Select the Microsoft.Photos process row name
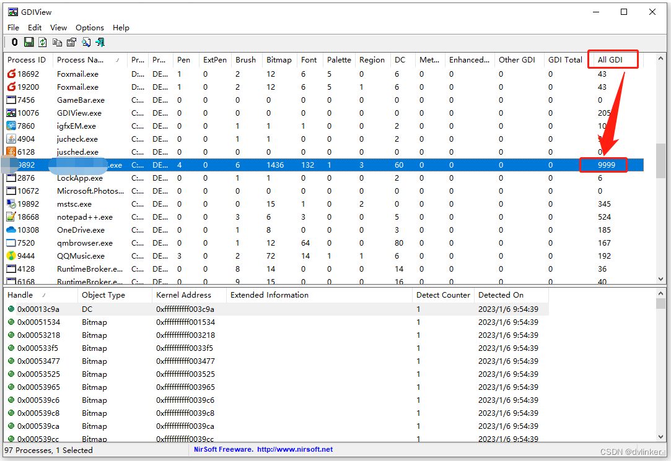The height and width of the screenshot is (461, 671). pos(90,191)
